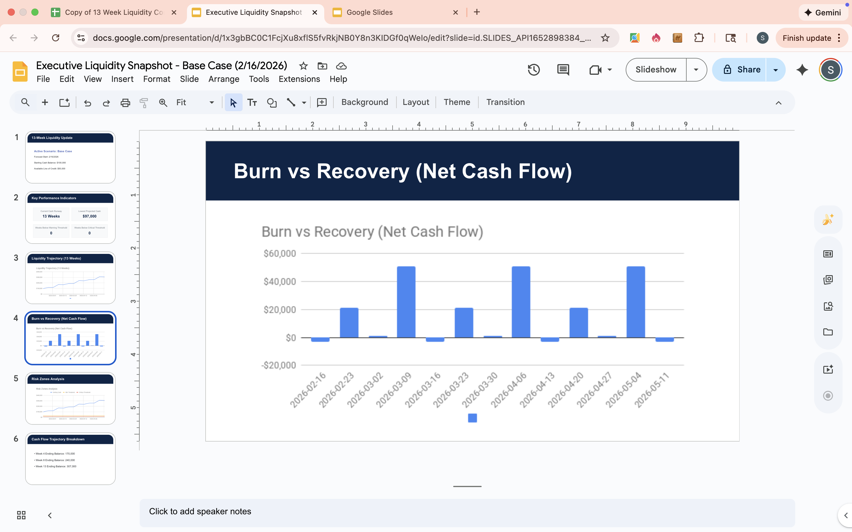The image size is (852, 532).
Task: Print the presentation
Action: [x=125, y=102]
